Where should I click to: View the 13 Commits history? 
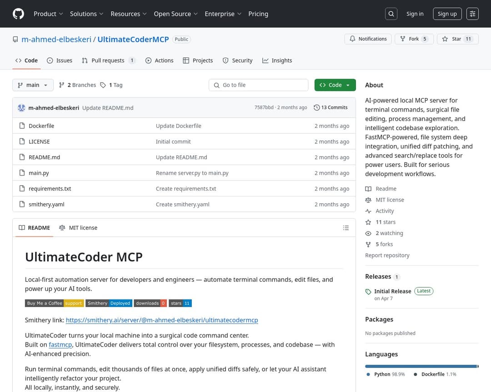pyautogui.click(x=331, y=108)
